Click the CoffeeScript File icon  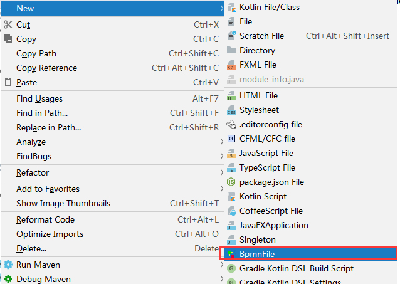click(x=231, y=211)
